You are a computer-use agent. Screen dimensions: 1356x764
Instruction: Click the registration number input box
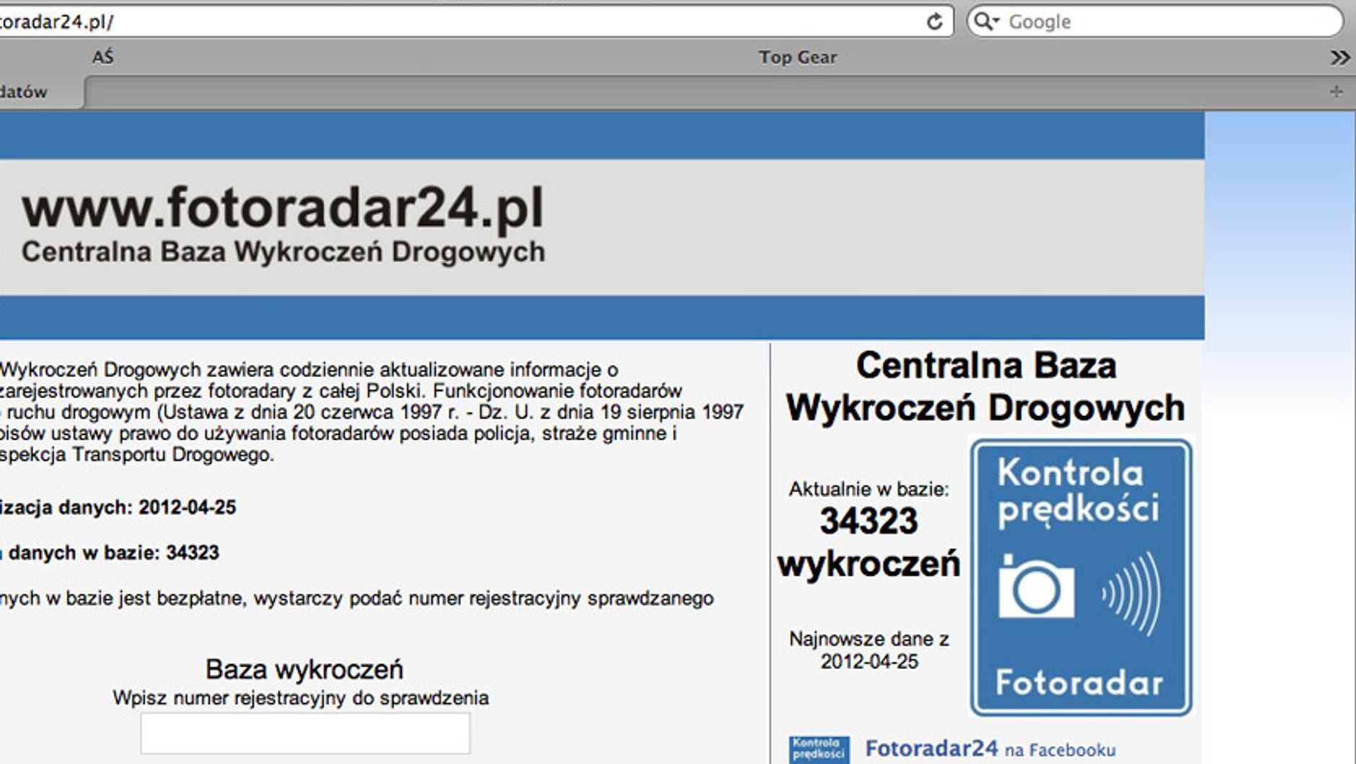(x=305, y=733)
